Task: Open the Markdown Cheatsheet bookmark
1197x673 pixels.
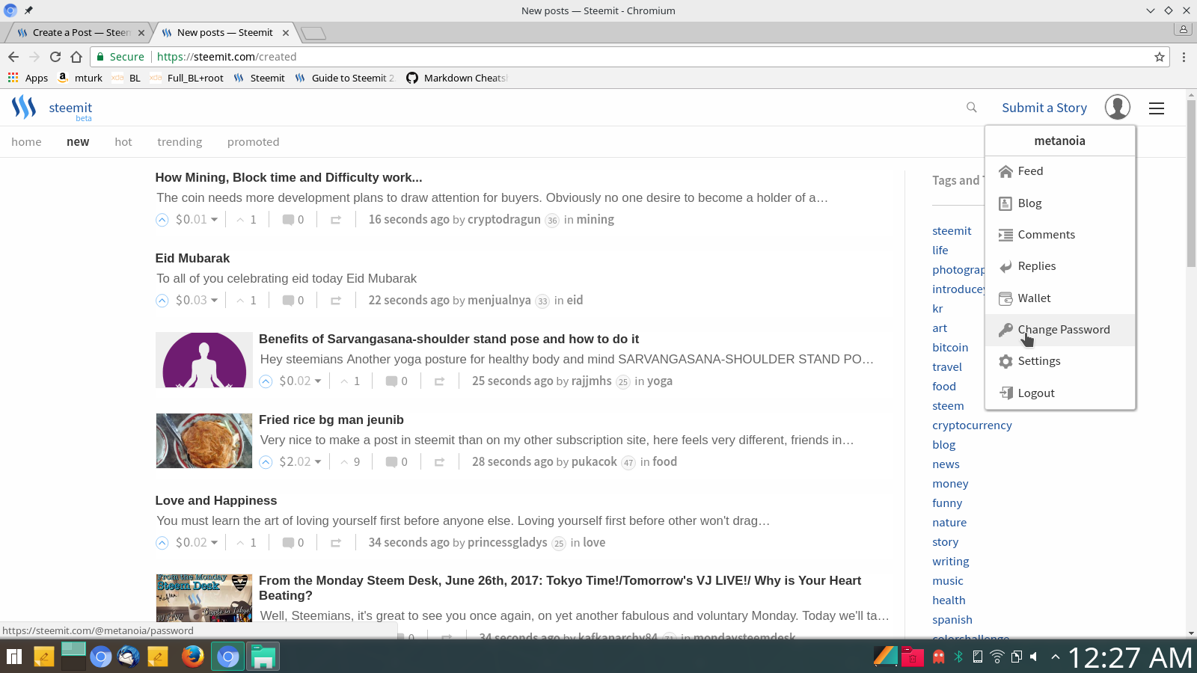Action: [x=457, y=78]
